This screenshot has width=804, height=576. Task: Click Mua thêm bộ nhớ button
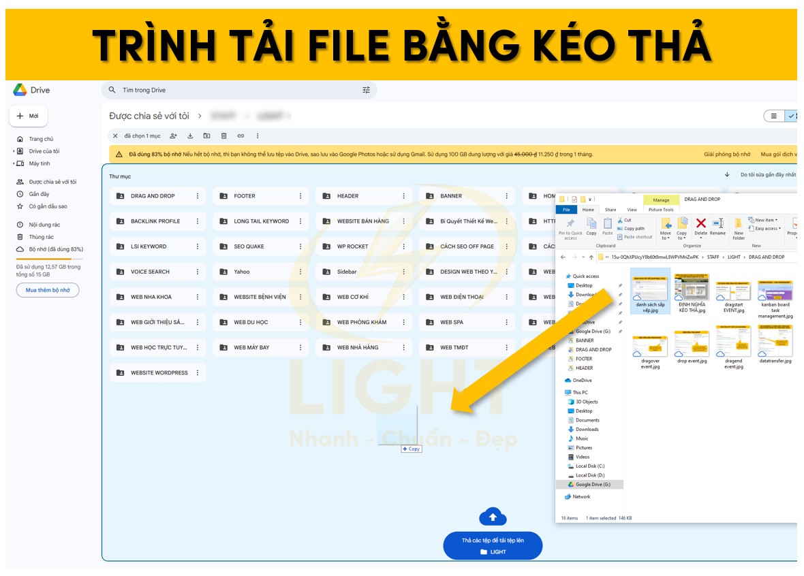48,290
